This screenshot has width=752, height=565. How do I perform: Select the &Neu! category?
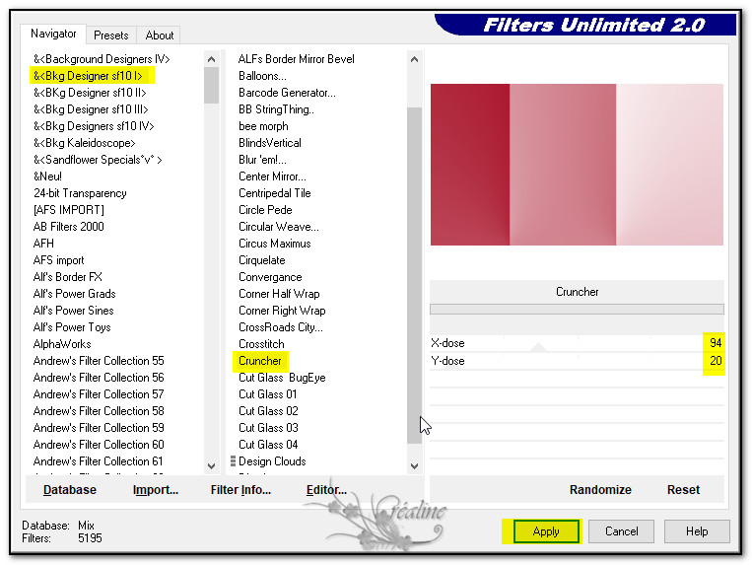[47, 177]
